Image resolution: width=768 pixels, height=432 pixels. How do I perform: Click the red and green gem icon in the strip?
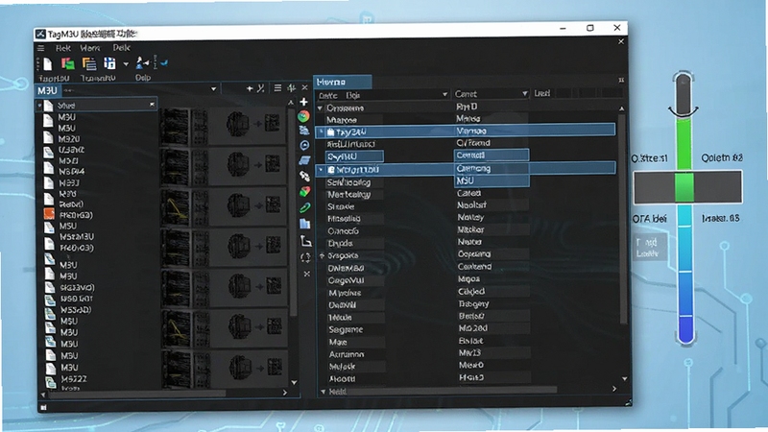coord(304,191)
